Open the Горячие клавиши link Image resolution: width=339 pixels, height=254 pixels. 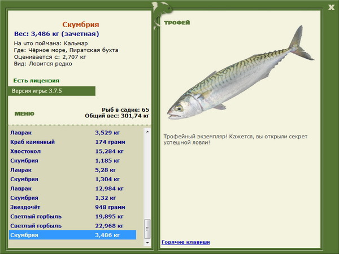(185, 242)
